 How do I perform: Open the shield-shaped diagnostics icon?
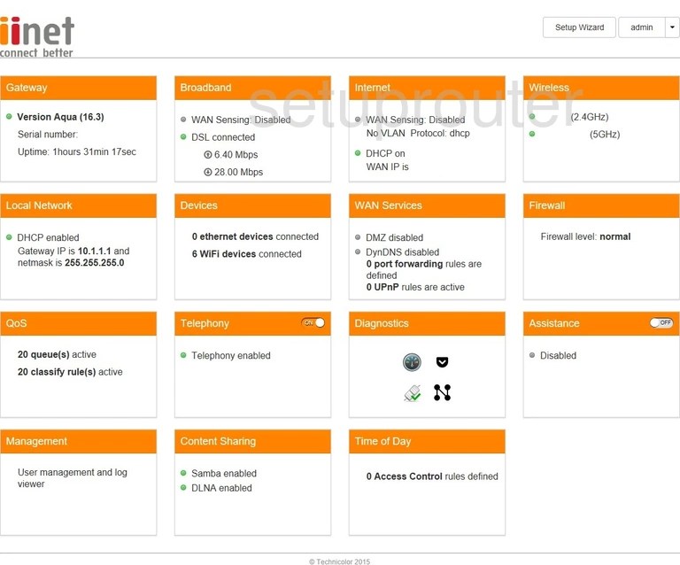click(x=442, y=361)
